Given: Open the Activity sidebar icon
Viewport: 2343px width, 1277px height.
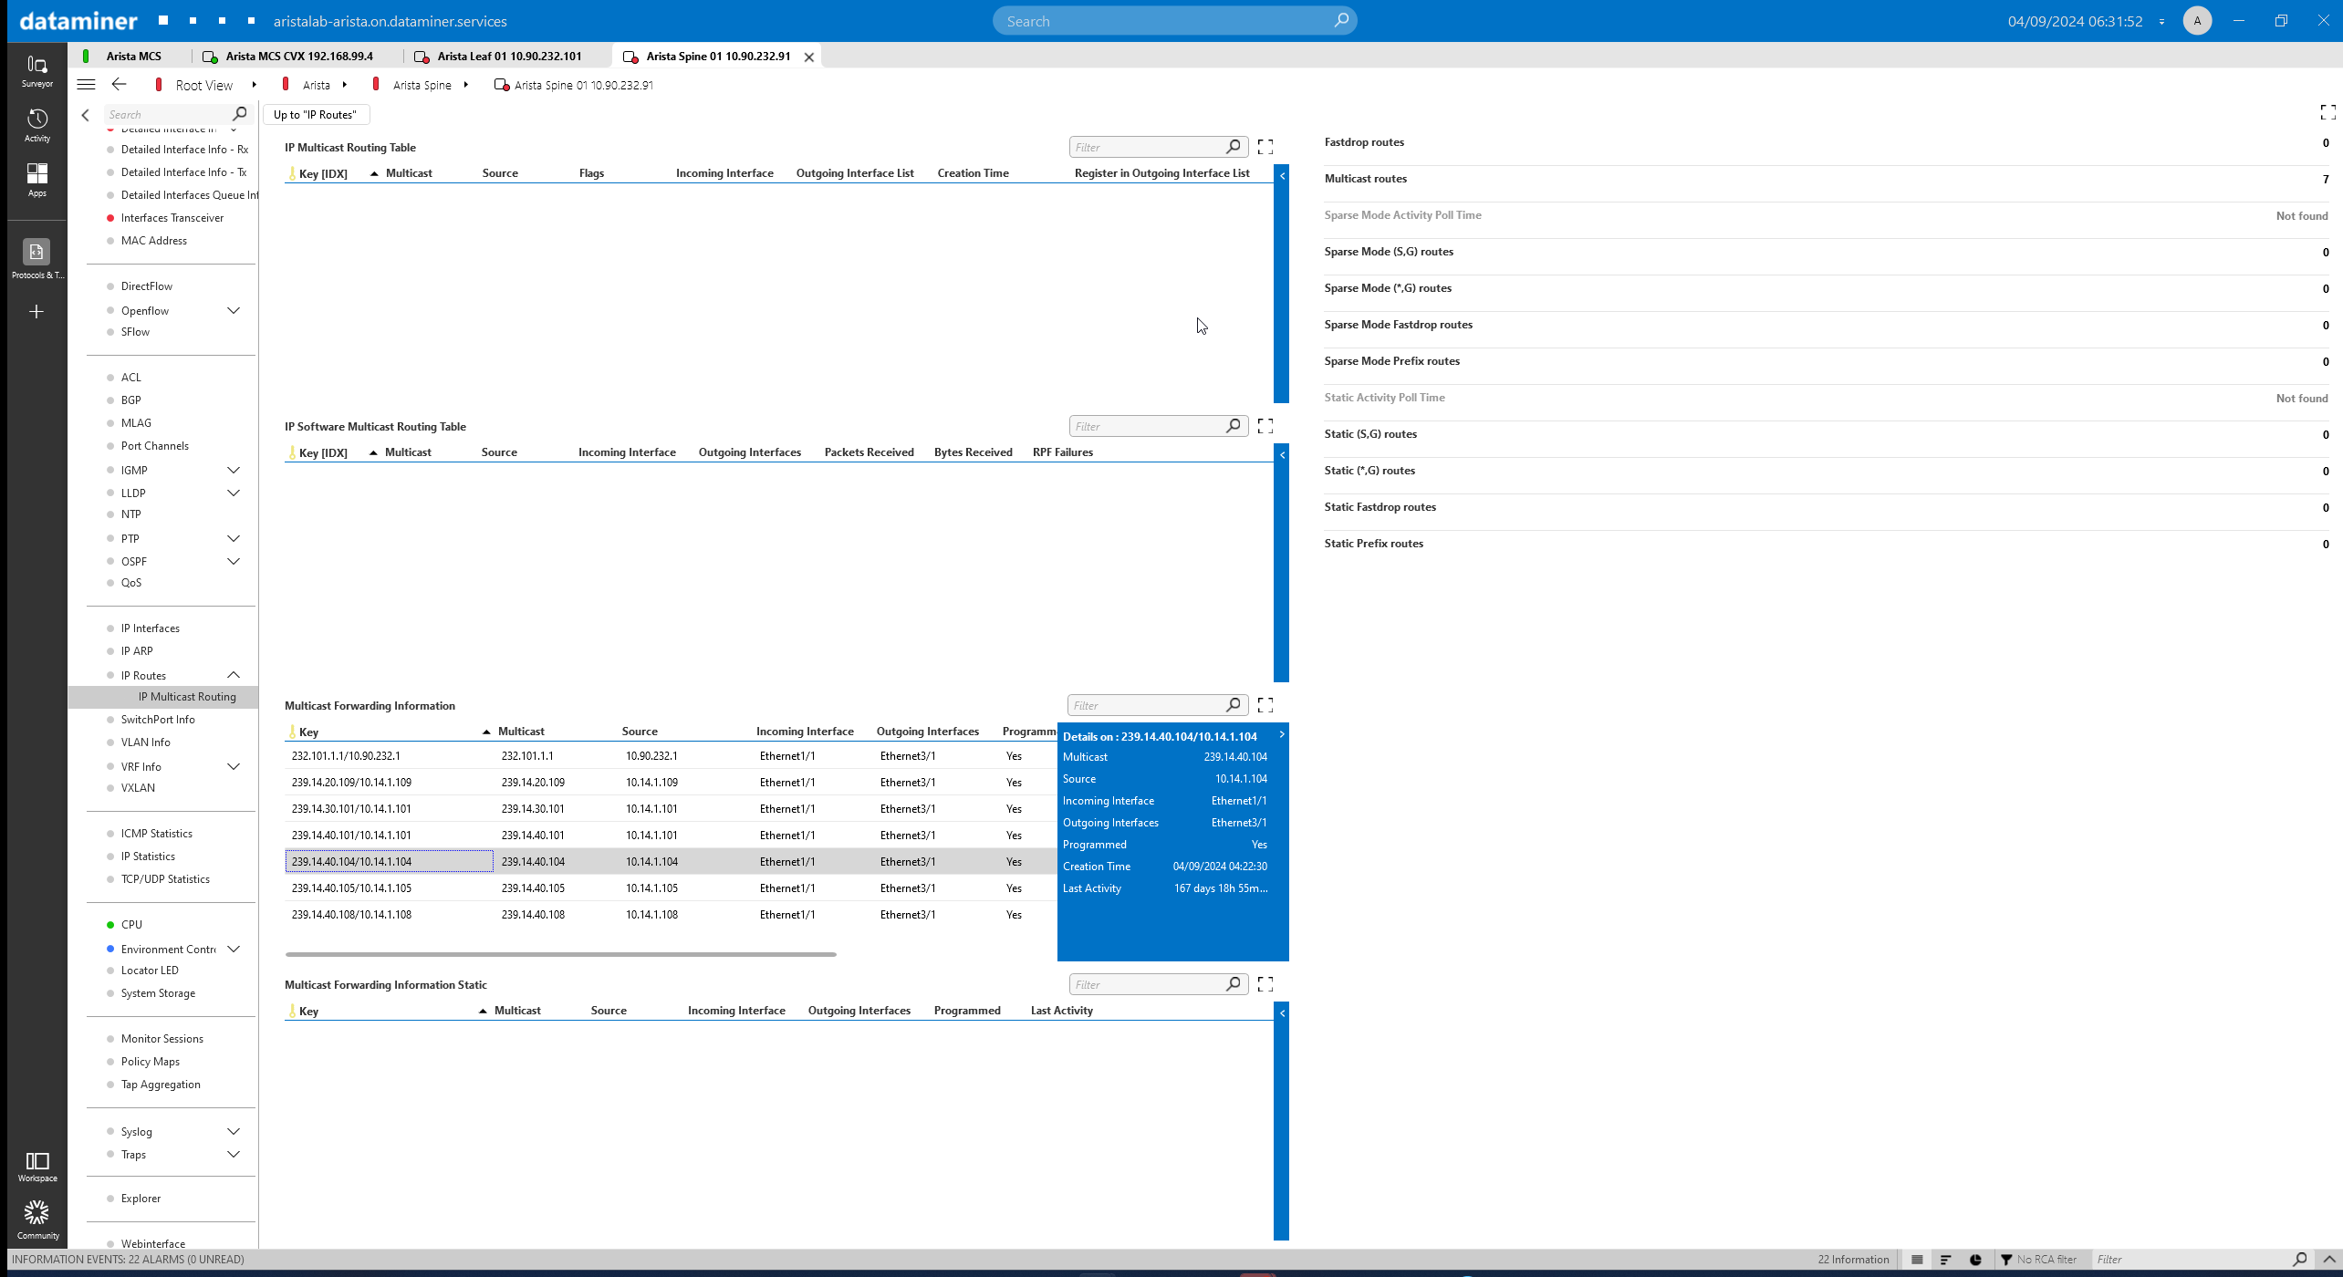Looking at the screenshot, I should pyautogui.click(x=36, y=125).
